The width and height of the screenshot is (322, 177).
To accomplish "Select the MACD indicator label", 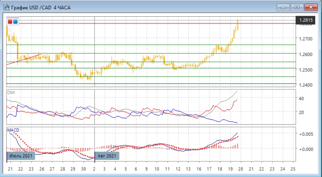I will point(13,130).
